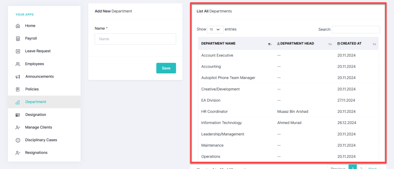Click the Announcements megaphone icon
Image resolution: width=394 pixels, height=169 pixels.
point(18,77)
